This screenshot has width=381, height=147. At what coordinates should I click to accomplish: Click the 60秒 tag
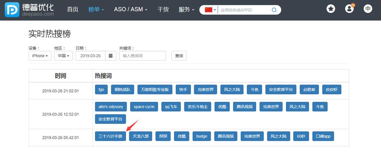coord(301,136)
